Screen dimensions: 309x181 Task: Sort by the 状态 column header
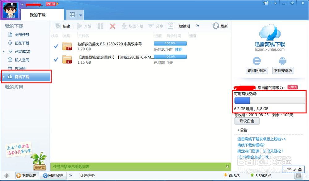[55, 36]
